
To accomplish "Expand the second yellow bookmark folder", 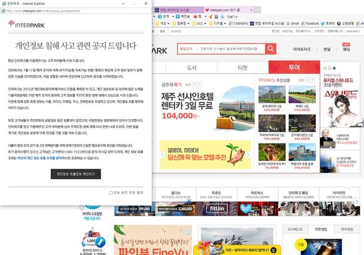I will click(181, 23).
